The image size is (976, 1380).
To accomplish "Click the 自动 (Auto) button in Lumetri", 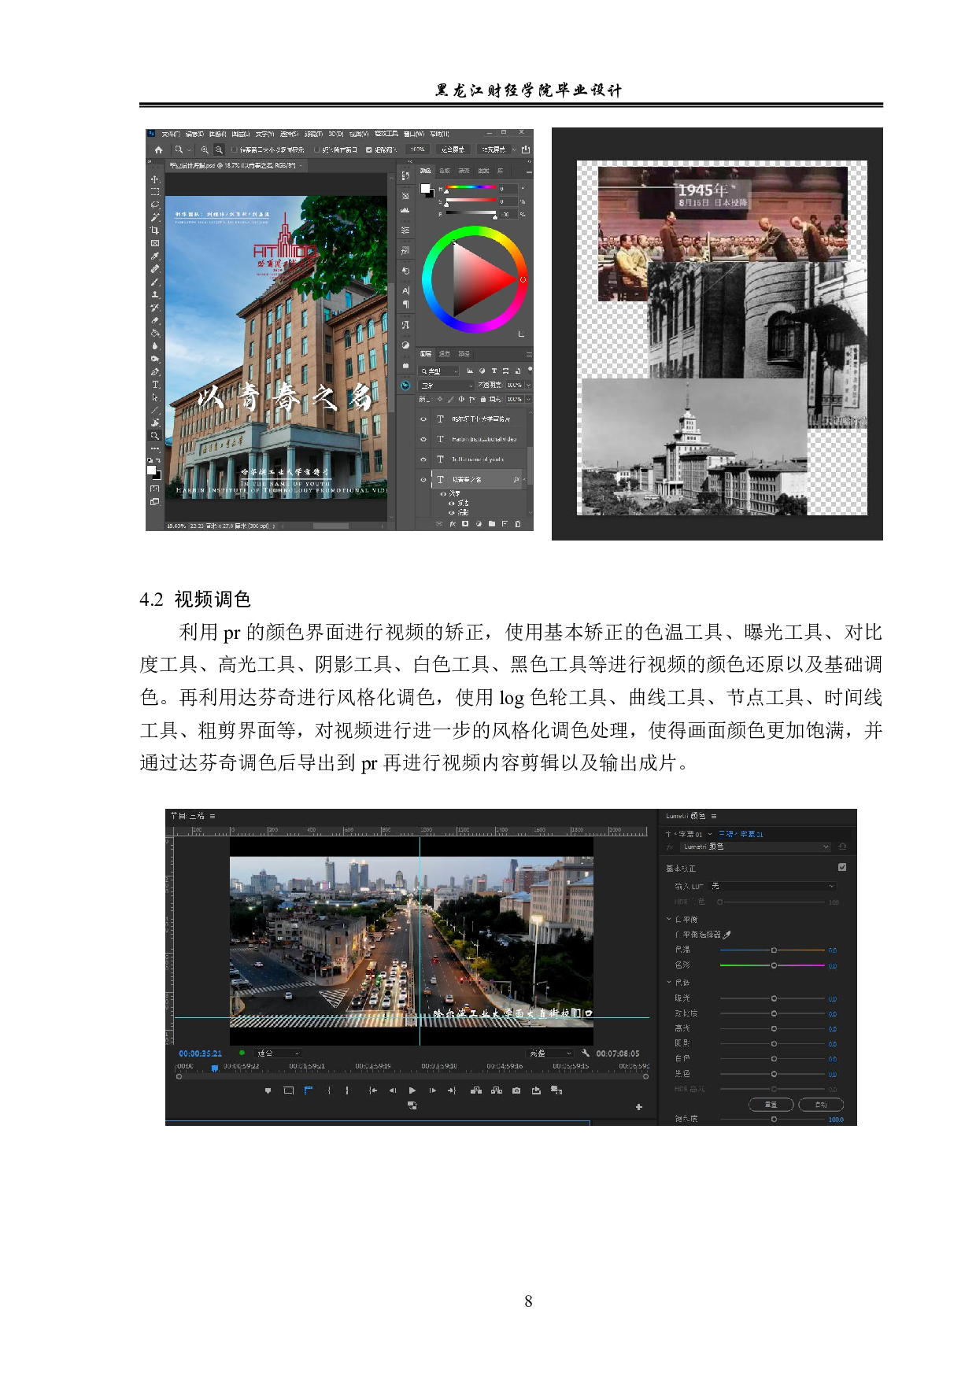I will pos(820,1104).
